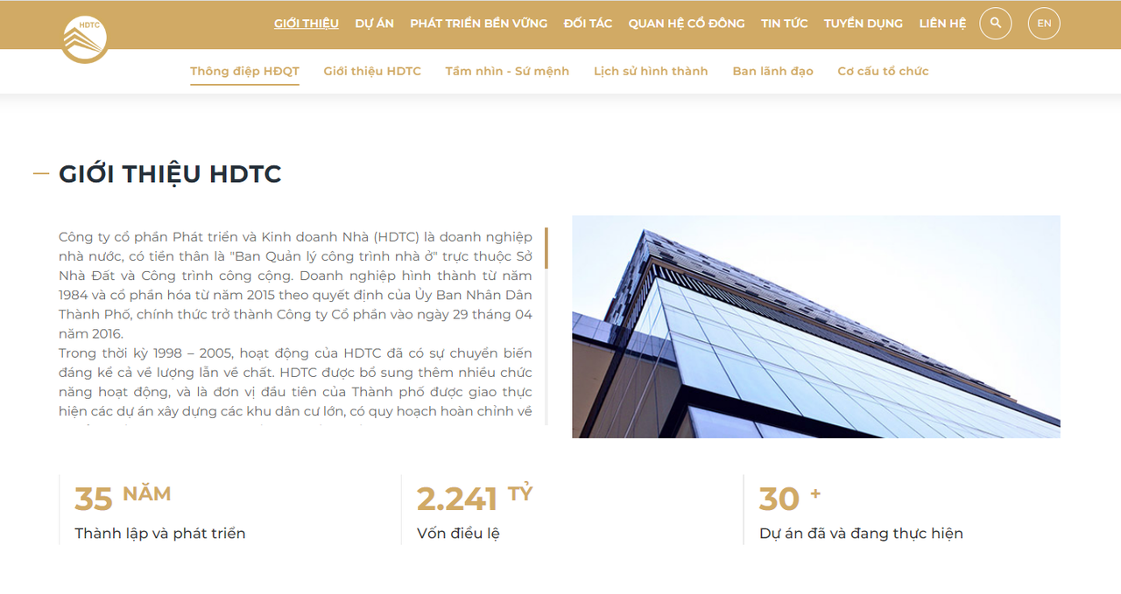Open the ĐỐI TÁC menu
The width and height of the screenshot is (1121, 594).
pyautogui.click(x=588, y=23)
